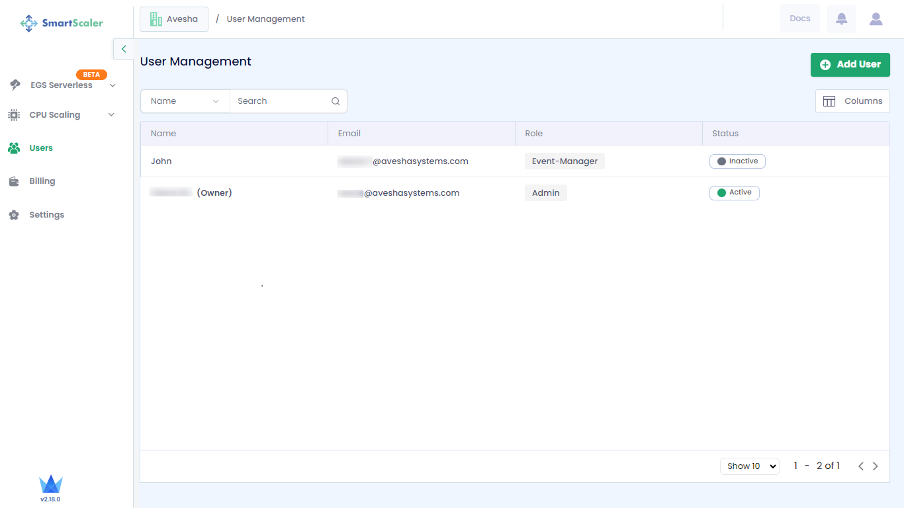Click the Avesha workspace breadcrumb
The width and height of the screenshot is (904, 508).
174,19
